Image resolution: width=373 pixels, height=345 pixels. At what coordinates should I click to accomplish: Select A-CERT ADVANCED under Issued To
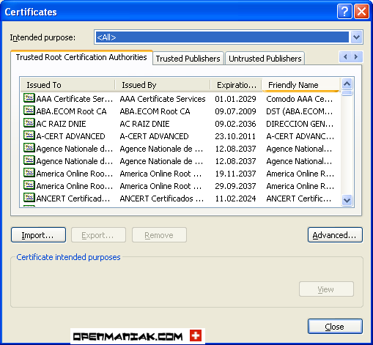click(70, 136)
